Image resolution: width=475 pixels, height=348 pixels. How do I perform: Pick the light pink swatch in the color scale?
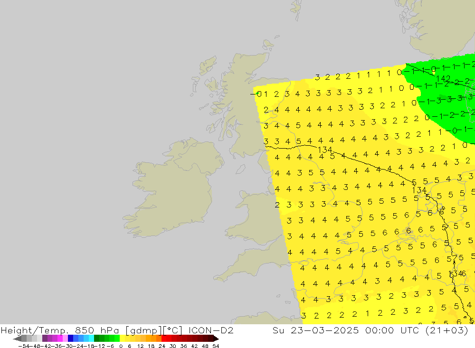pyautogui.click(x=65, y=339)
